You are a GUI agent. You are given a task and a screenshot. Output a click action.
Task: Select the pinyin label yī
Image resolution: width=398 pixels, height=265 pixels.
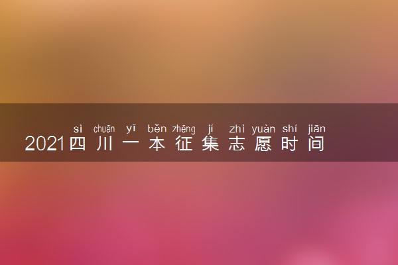tap(131, 129)
